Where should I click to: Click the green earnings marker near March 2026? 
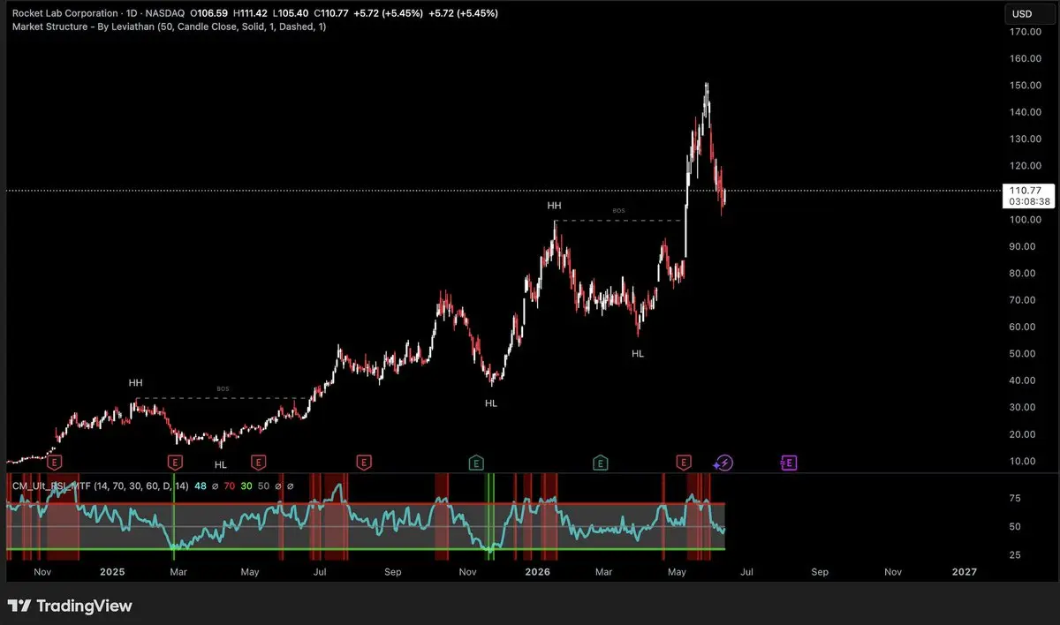(600, 462)
